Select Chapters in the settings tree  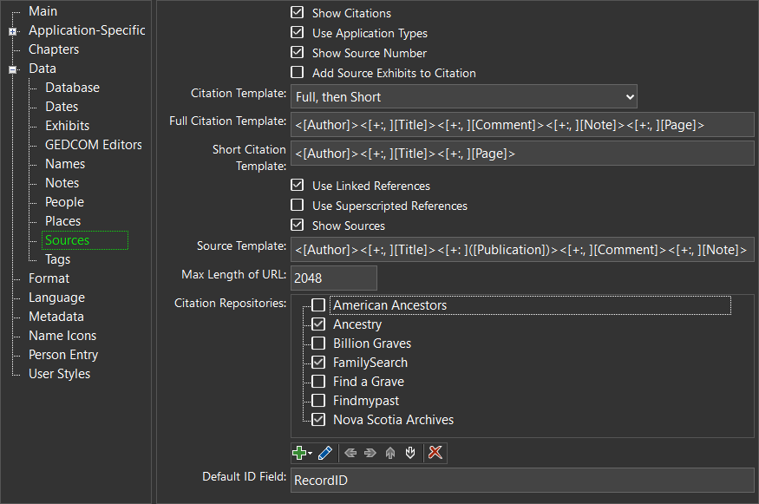54,49
